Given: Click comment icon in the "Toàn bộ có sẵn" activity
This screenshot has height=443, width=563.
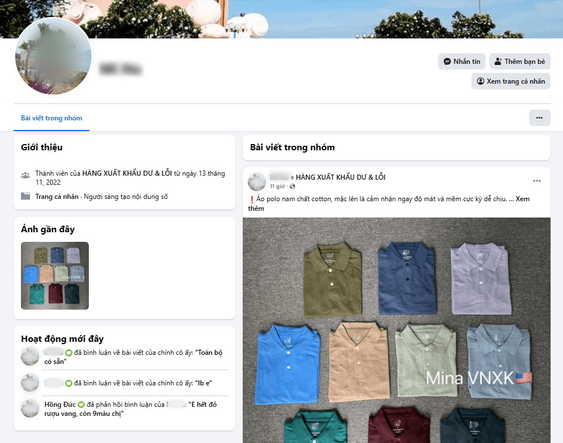Looking at the screenshot, I should coord(68,353).
